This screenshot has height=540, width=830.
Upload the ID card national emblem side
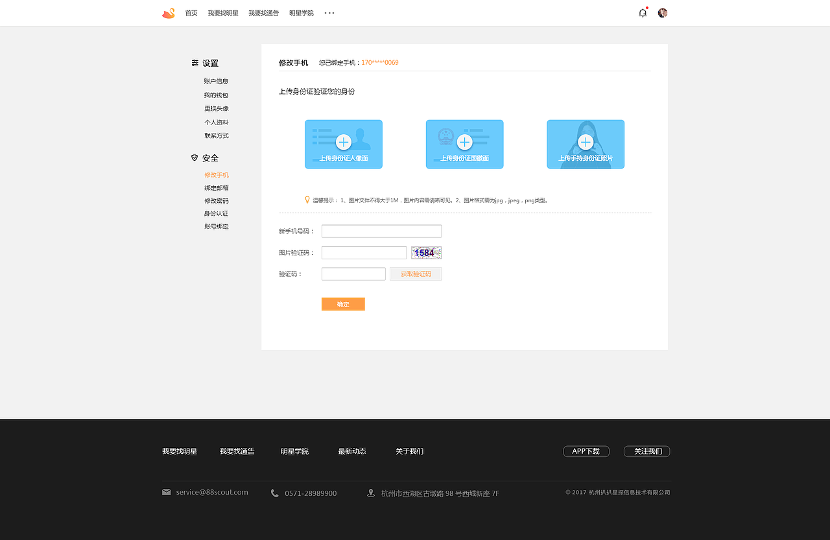coord(464,144)
